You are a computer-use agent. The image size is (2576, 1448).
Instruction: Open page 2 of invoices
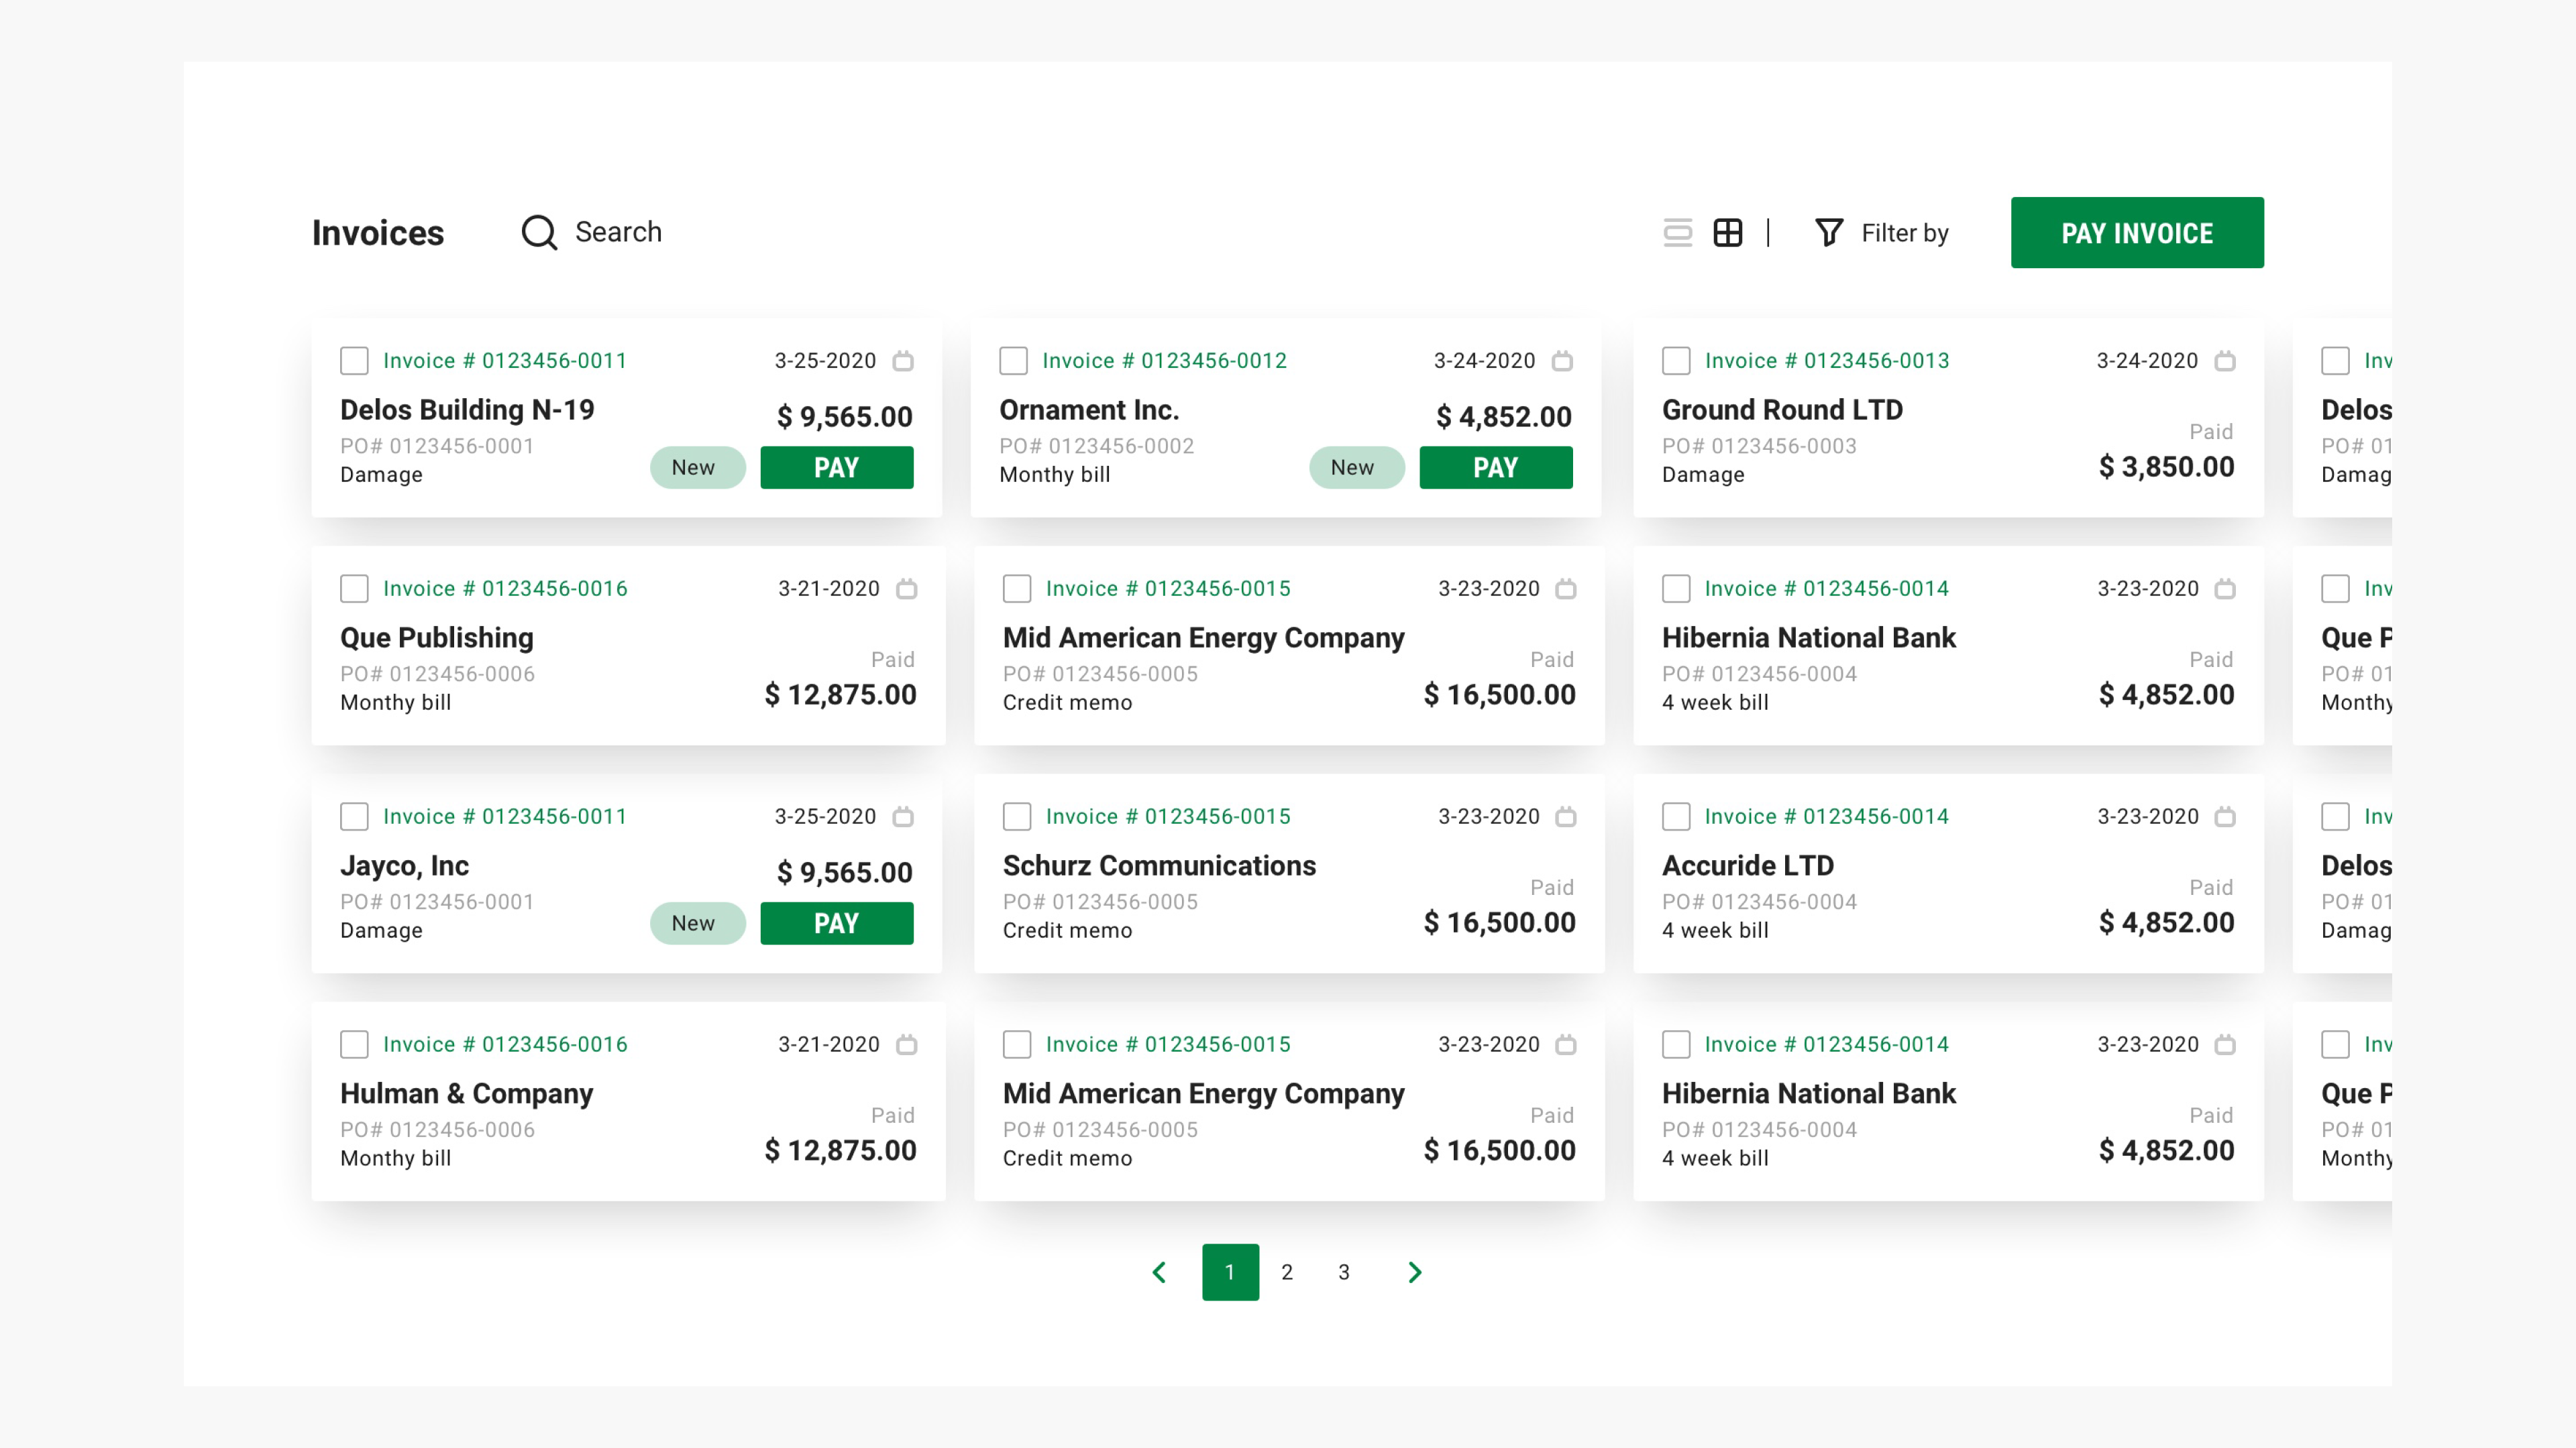[1287, 1272]
